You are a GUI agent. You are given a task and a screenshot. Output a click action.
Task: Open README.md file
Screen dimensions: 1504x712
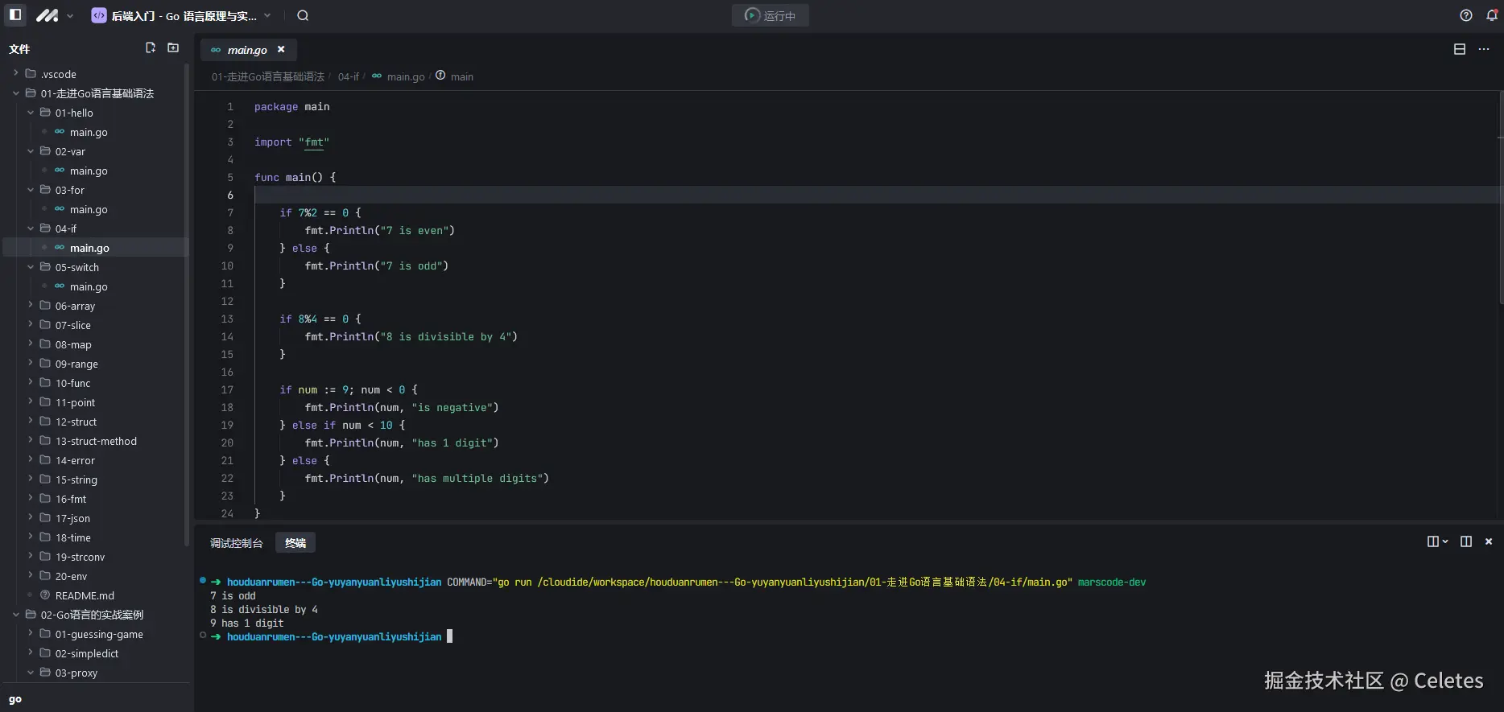coord(85,595)
